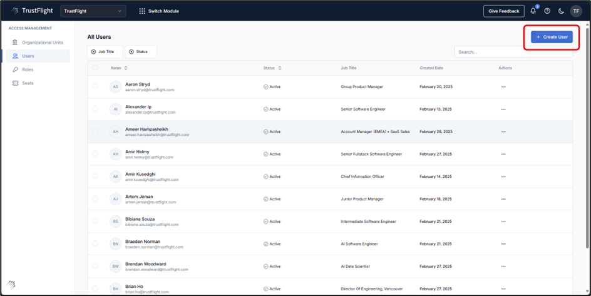This screenshot has height=296, width=591.
Task: Click email alexander.ip@trustflight.com
Action: (x=150, y=112)
